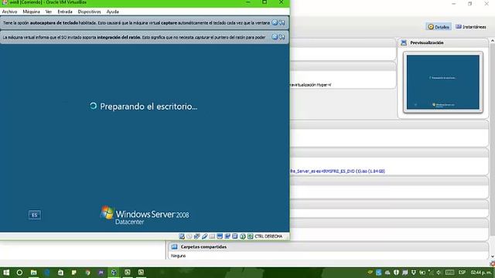Switch to Detalles view in VirtualBox Manager
This screenshot has height=278, width=495.
[x=439, y=27]
